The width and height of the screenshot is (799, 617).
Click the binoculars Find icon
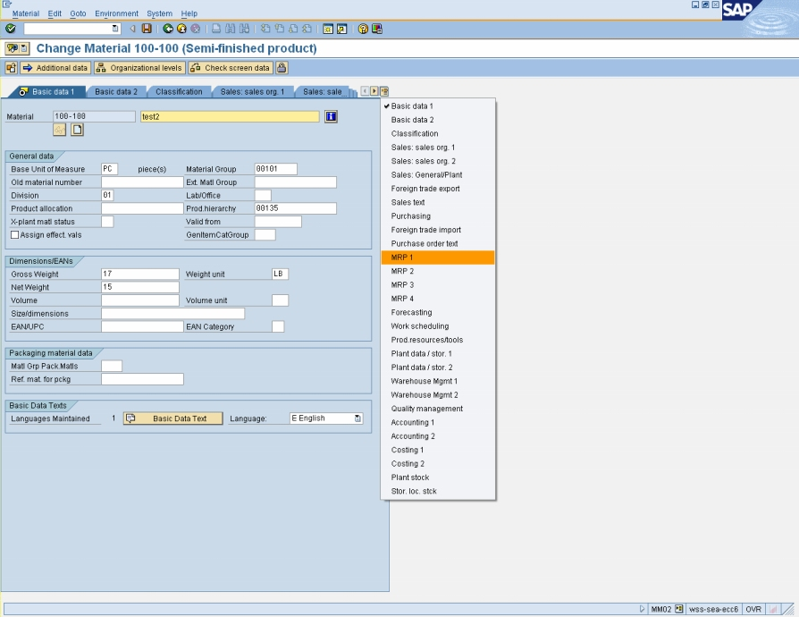pyautogui.click(x=231, y=29)
